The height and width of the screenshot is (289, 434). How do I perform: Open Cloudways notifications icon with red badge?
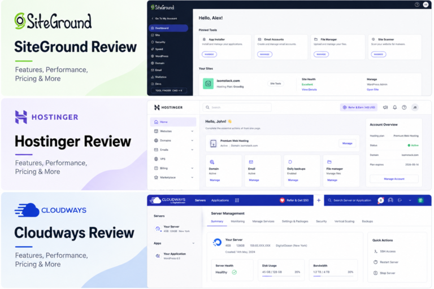click(381, 200)
